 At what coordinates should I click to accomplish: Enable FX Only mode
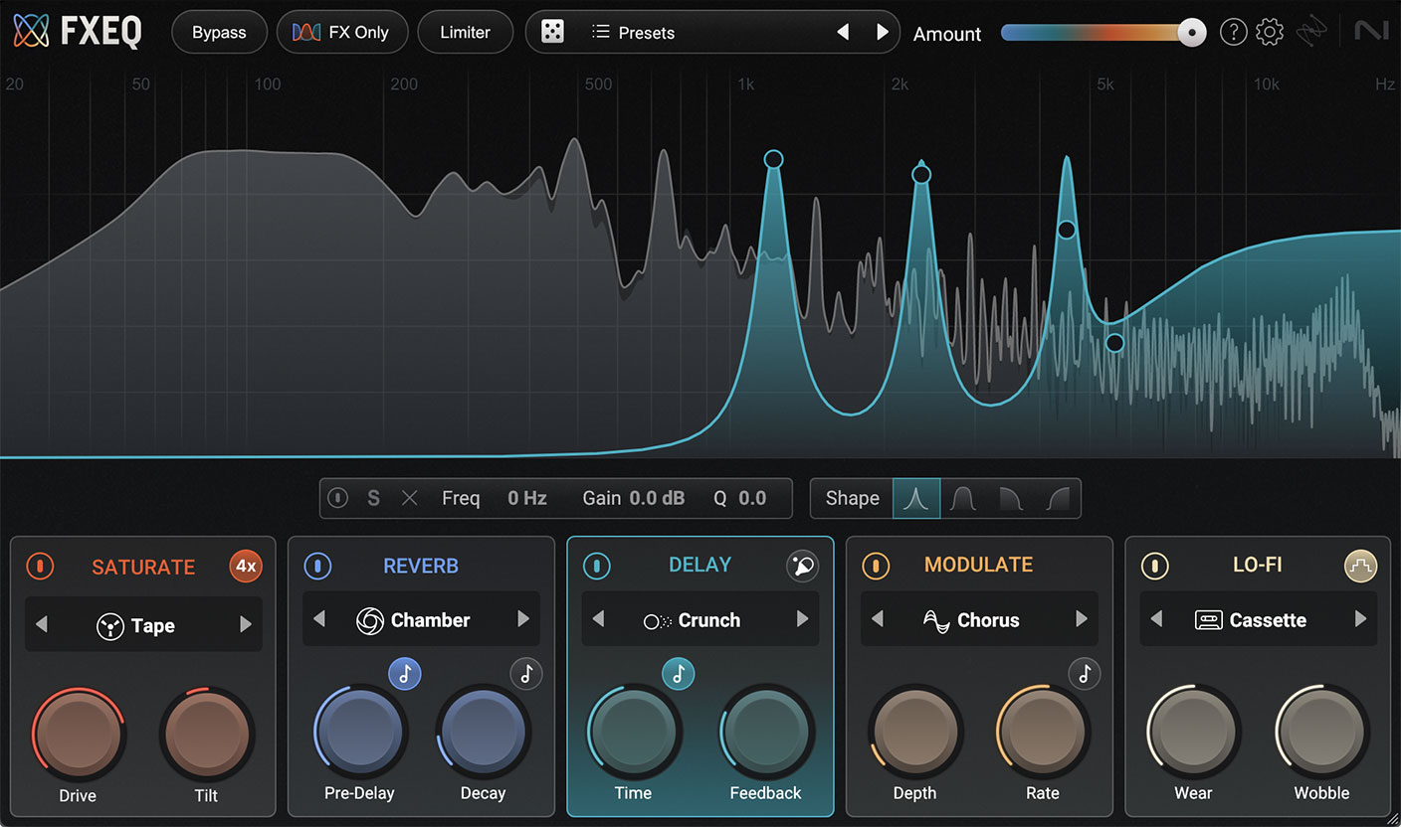click(x=342, y=33)
